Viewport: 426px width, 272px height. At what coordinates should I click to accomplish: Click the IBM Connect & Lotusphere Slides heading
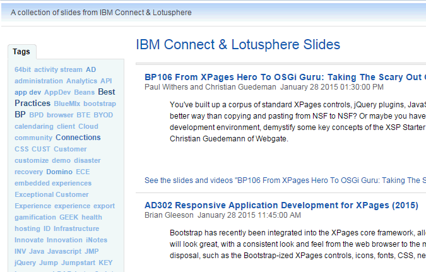(x=238, y=44)
